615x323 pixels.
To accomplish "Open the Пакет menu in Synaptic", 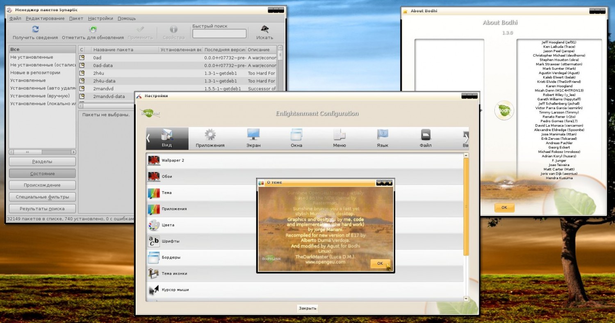I will click(x=76, y=18).
